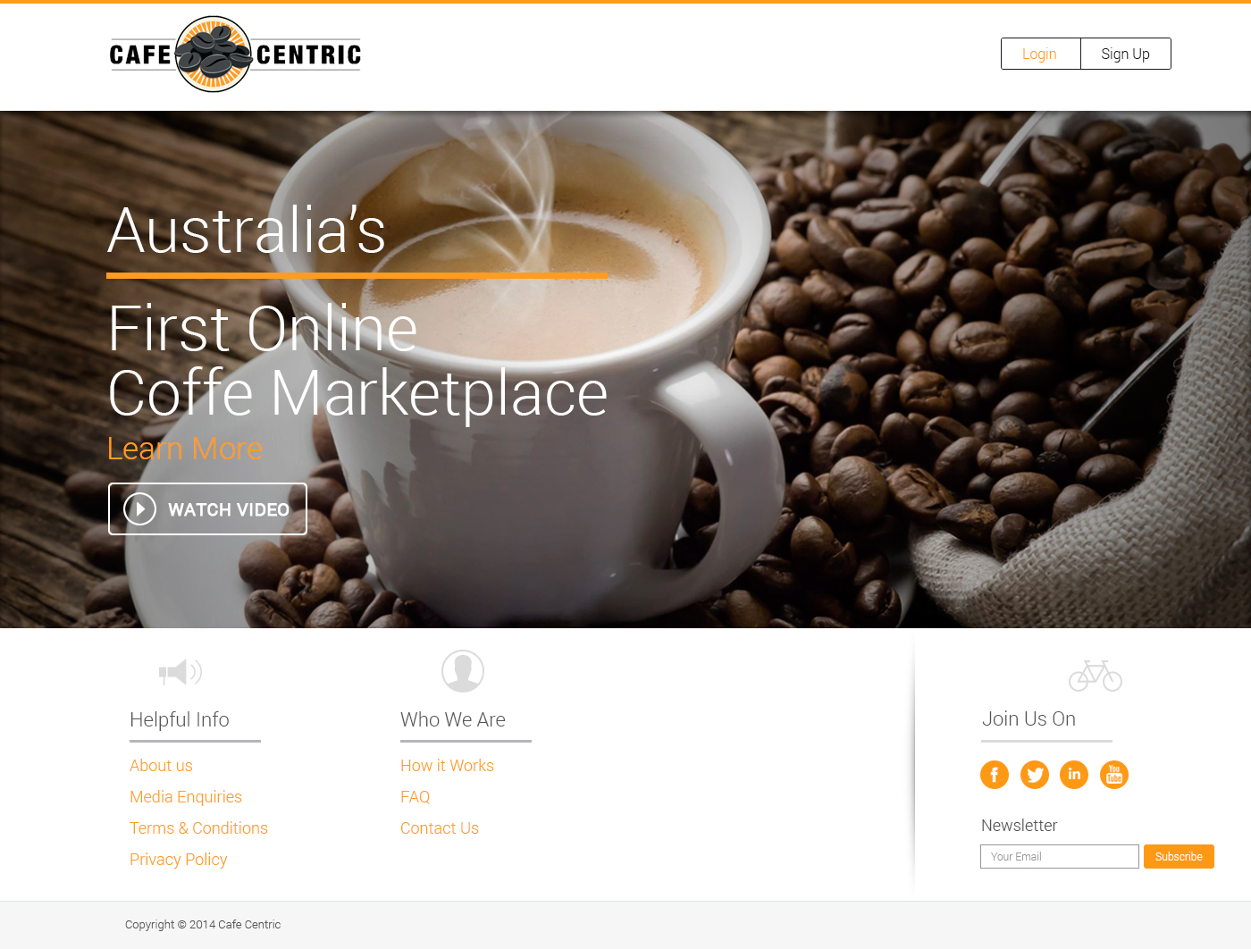Click the Subscribe button
This screenshot has height=949, width=1251.
pyautogui.click(x=1179, y=856)
